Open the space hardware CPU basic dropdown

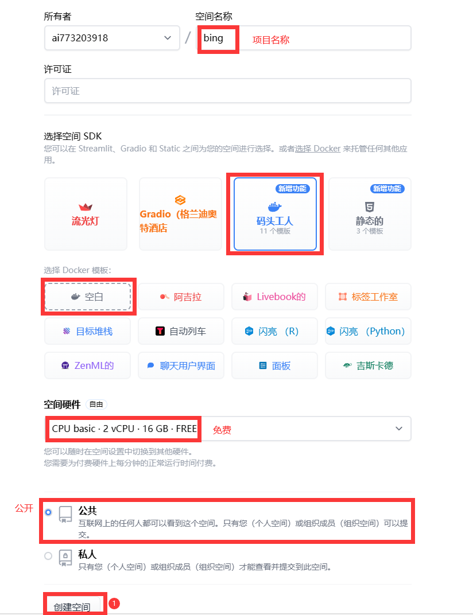[228, 429]
